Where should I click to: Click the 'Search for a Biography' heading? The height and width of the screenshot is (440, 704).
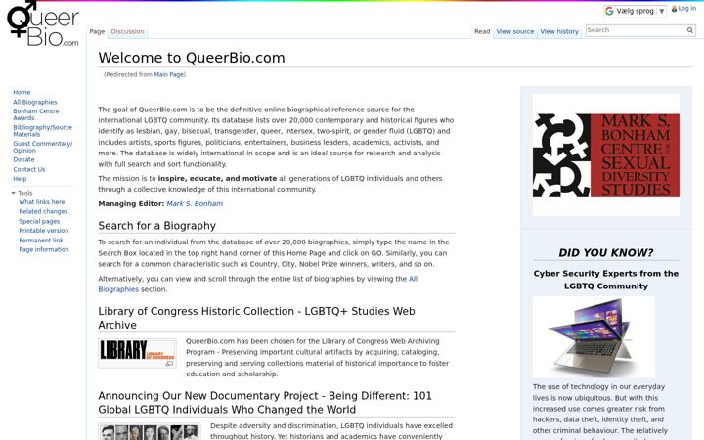[x=157, y=226]
